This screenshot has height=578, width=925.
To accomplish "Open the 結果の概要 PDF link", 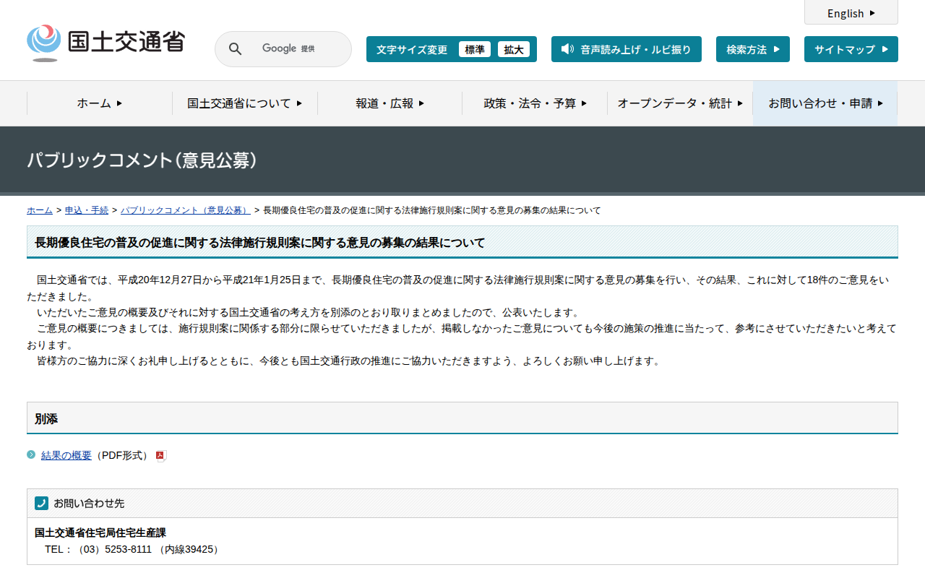I will 66,455.
